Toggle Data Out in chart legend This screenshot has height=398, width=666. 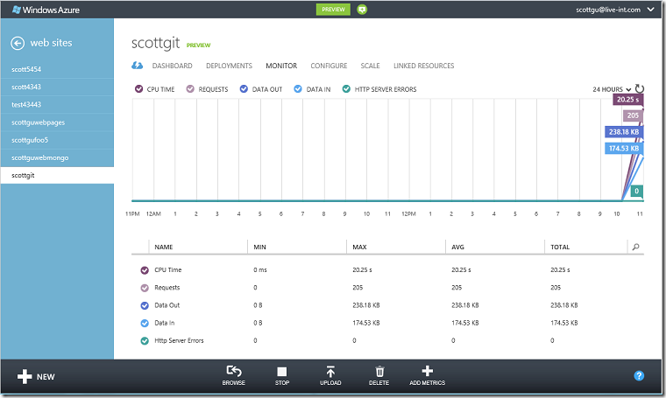244,89
